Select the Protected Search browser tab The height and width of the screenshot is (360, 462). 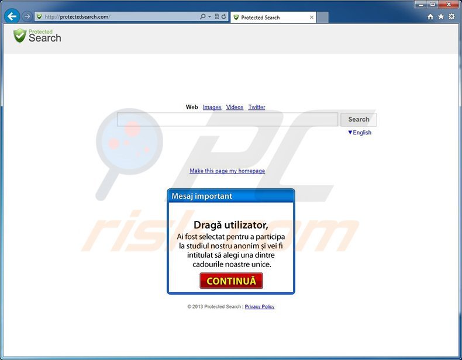(273, 18)
